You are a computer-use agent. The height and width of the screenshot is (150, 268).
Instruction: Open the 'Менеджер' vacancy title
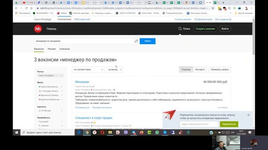pos(82,82)
